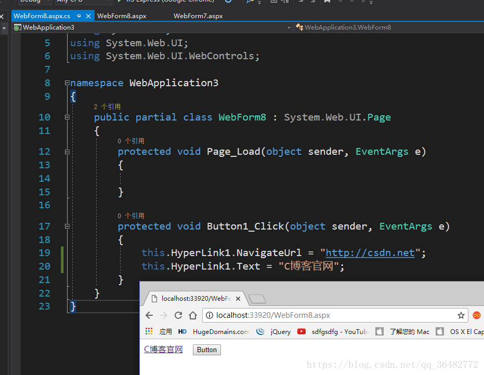484x375 pixels.
Task: Open the HugeDomains.com bookmark
Action: coord(214,332)
